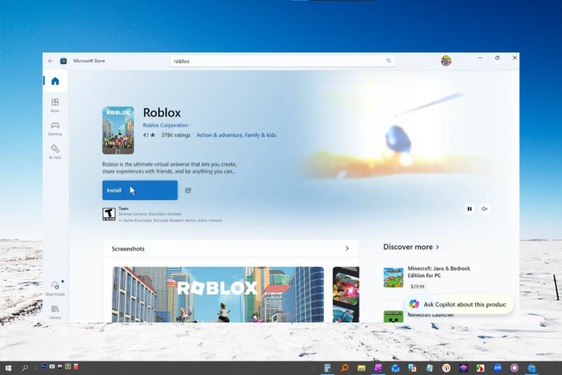Click the search magnifier icon in the Store search box
This screenshot has height=375, width=562.
pyautogui.click(x=388, y=61)
